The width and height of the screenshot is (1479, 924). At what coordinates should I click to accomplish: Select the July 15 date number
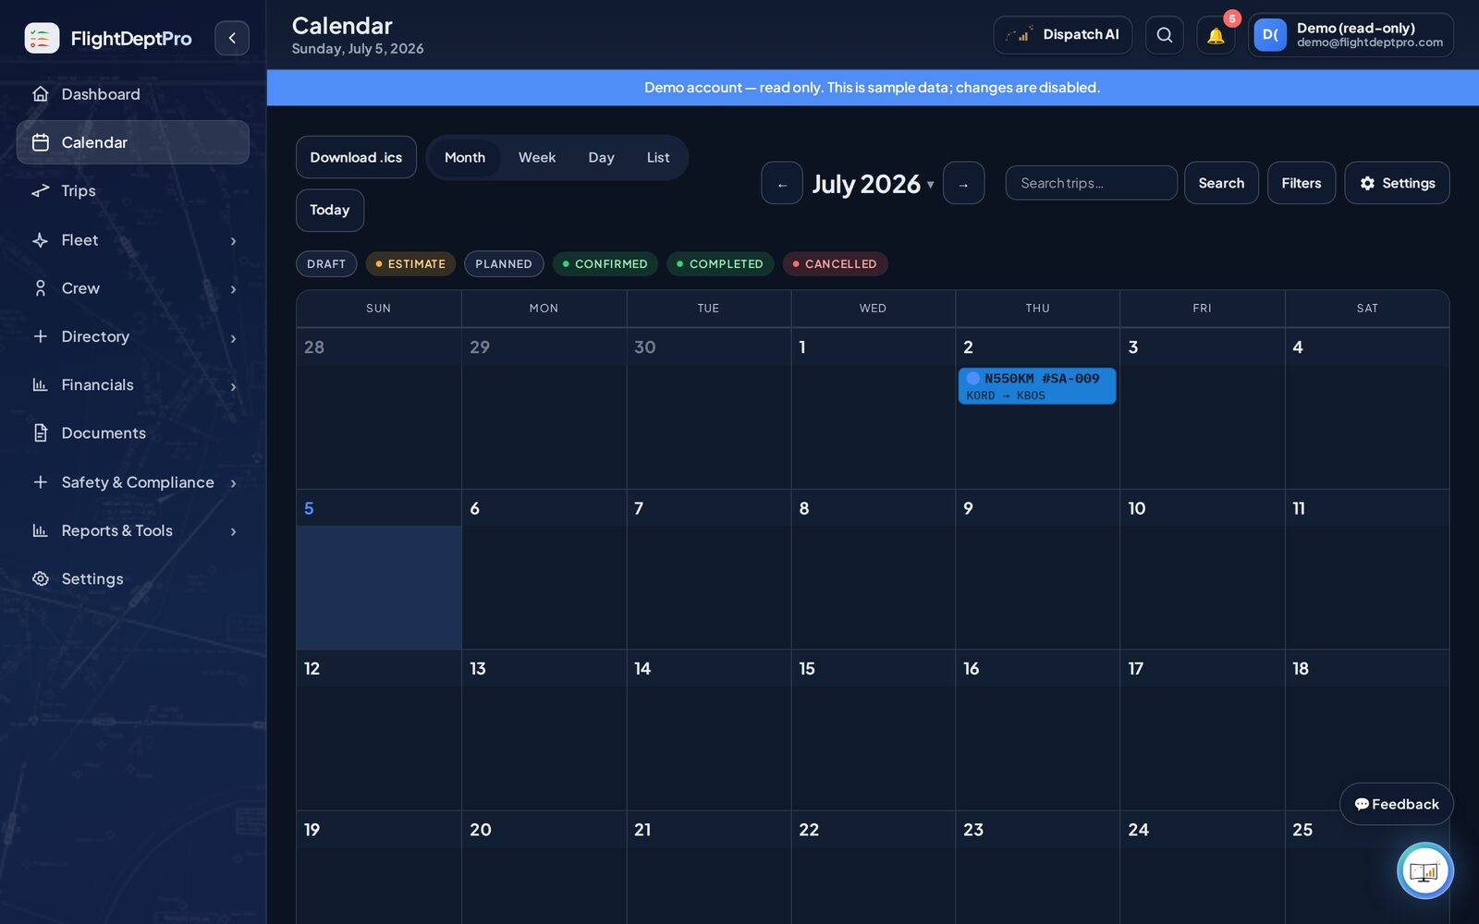coord(807,669)
